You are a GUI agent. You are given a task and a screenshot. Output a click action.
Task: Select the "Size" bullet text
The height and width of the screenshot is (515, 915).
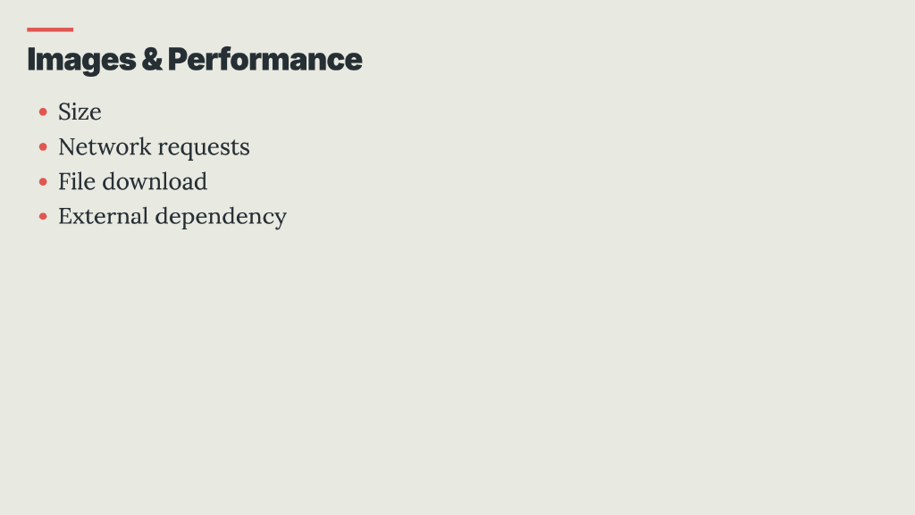(x=80, y=112)
